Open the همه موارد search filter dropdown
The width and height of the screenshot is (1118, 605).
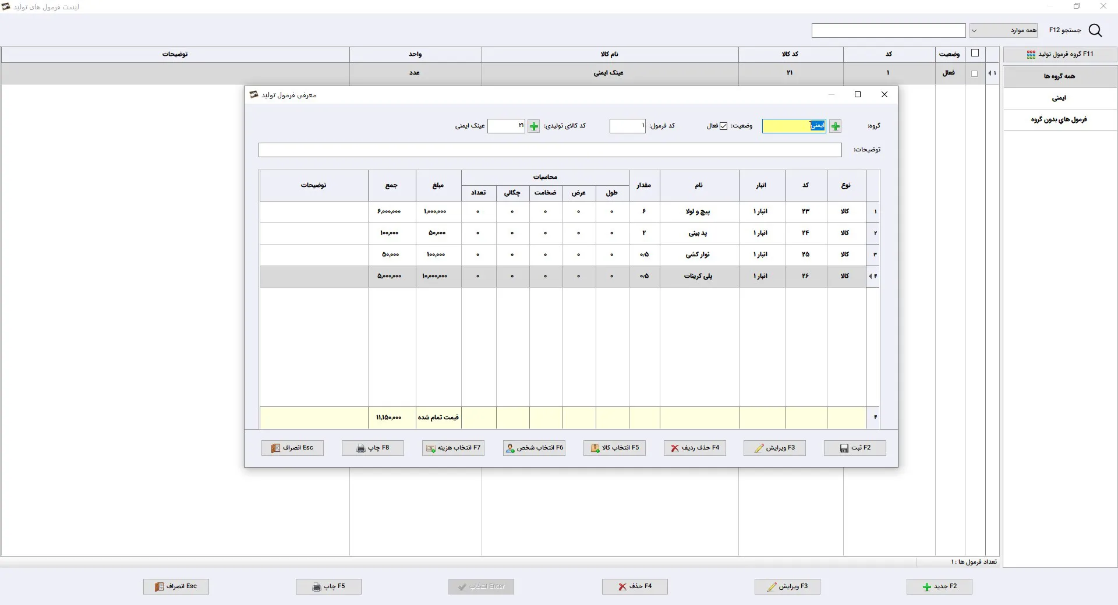coord(1003,30)
